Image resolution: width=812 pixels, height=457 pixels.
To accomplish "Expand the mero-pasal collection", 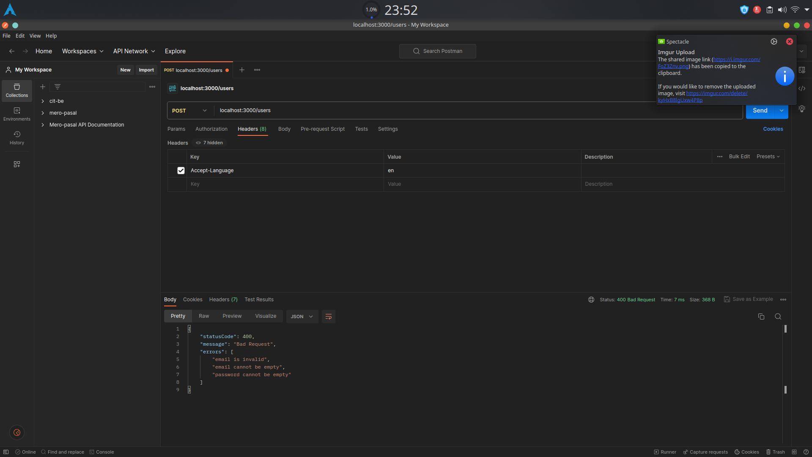I will (x=43, y=113).
